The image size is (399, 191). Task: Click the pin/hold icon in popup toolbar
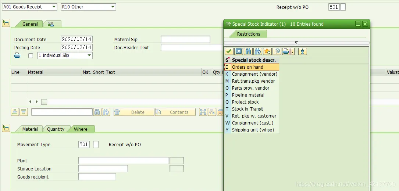coord(303,51)
